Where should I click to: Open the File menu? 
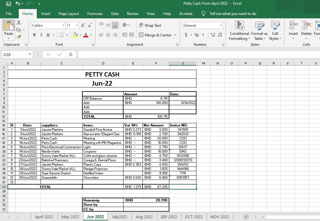tap(9, 14)
